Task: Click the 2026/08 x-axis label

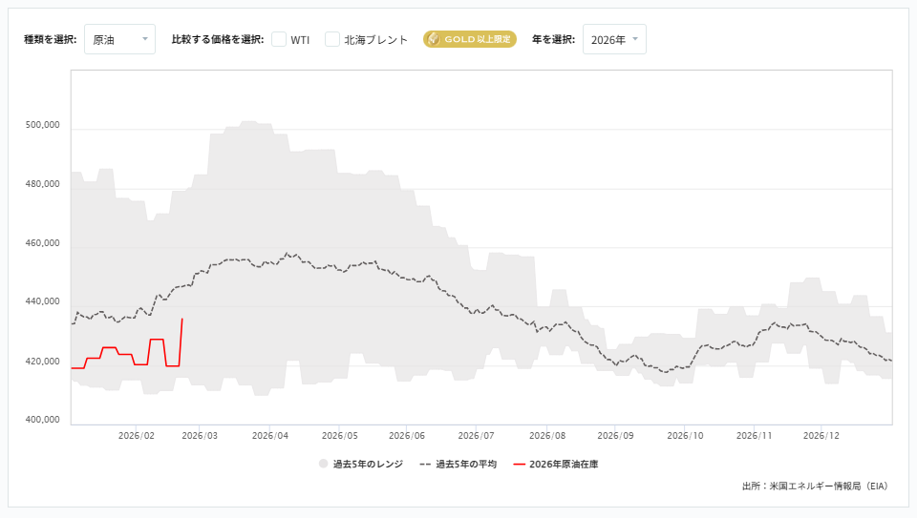Action: coord(547,436)
